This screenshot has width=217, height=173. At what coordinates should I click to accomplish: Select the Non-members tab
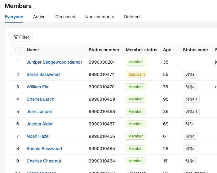click(100, 17)
